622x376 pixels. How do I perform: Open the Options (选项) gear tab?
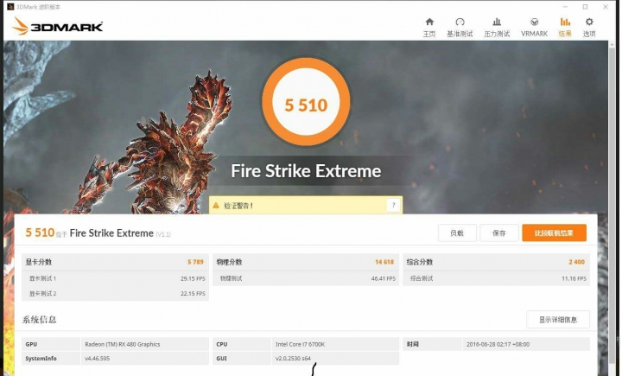[x=589, y=28]
